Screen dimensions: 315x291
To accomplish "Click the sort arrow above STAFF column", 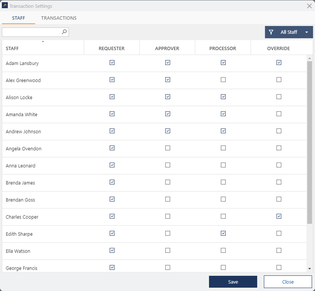I will point(43,42).
